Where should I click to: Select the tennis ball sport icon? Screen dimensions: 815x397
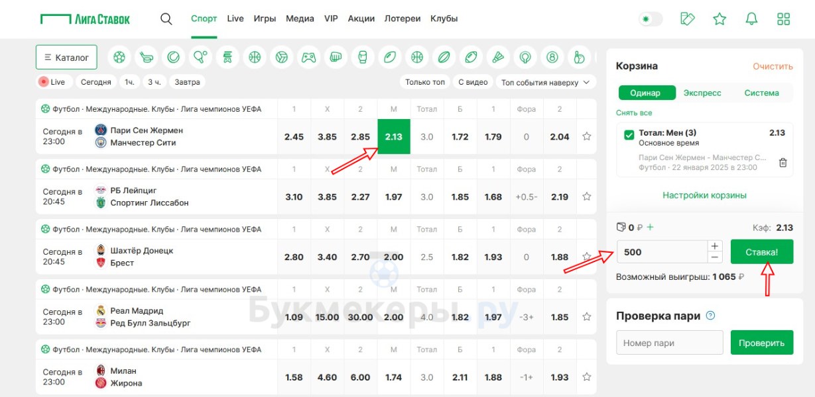[173, 58]
